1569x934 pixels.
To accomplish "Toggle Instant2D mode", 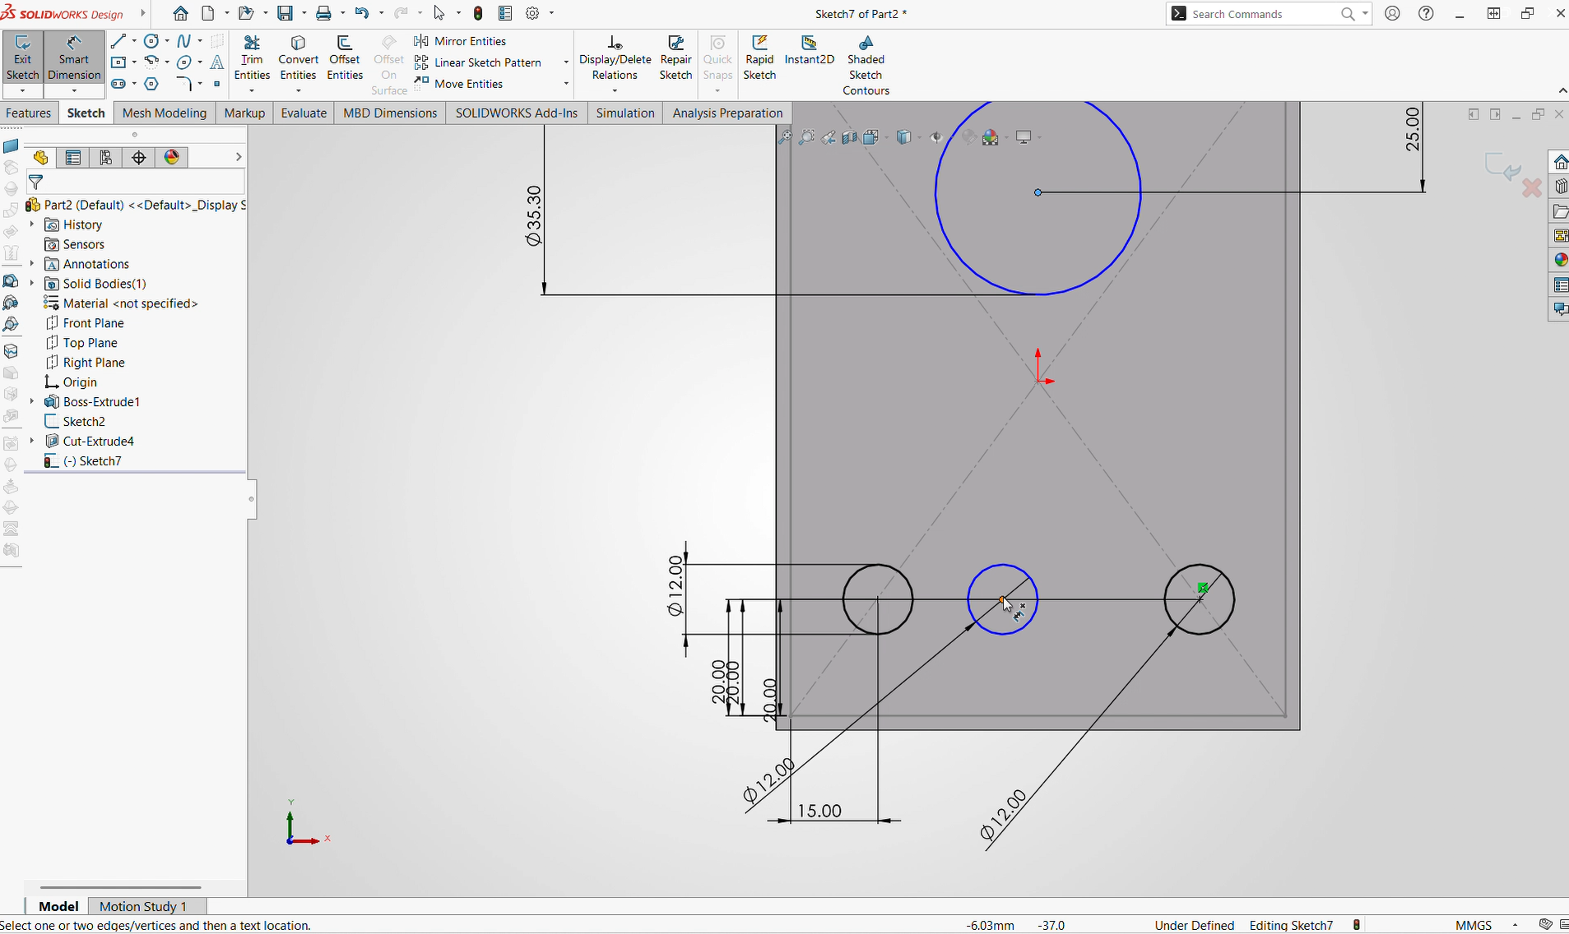I will click(x=810, y=51).
